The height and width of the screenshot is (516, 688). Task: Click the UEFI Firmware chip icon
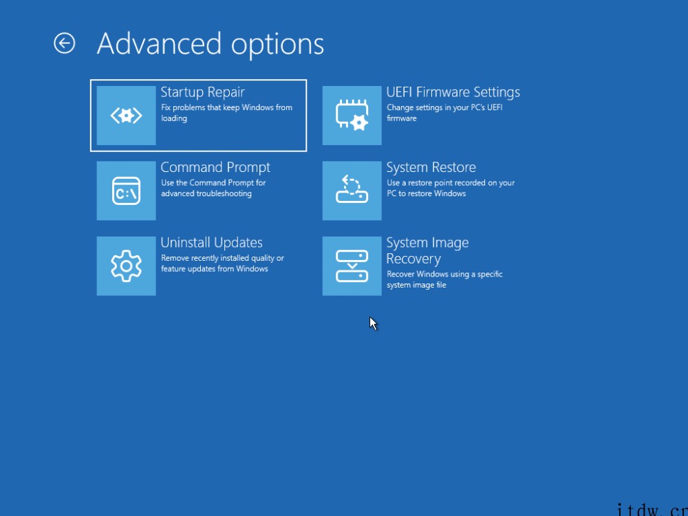(x=352, y=116)
